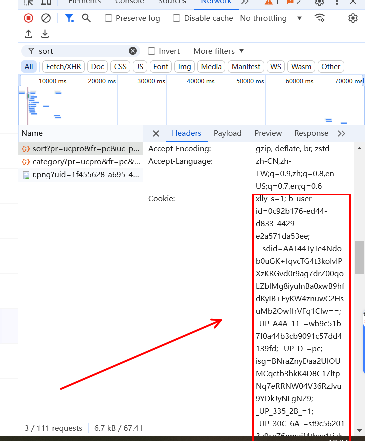Tick the Invert filter checkbox
Viewport: 365px width, 441px height.
coord(152,51)
